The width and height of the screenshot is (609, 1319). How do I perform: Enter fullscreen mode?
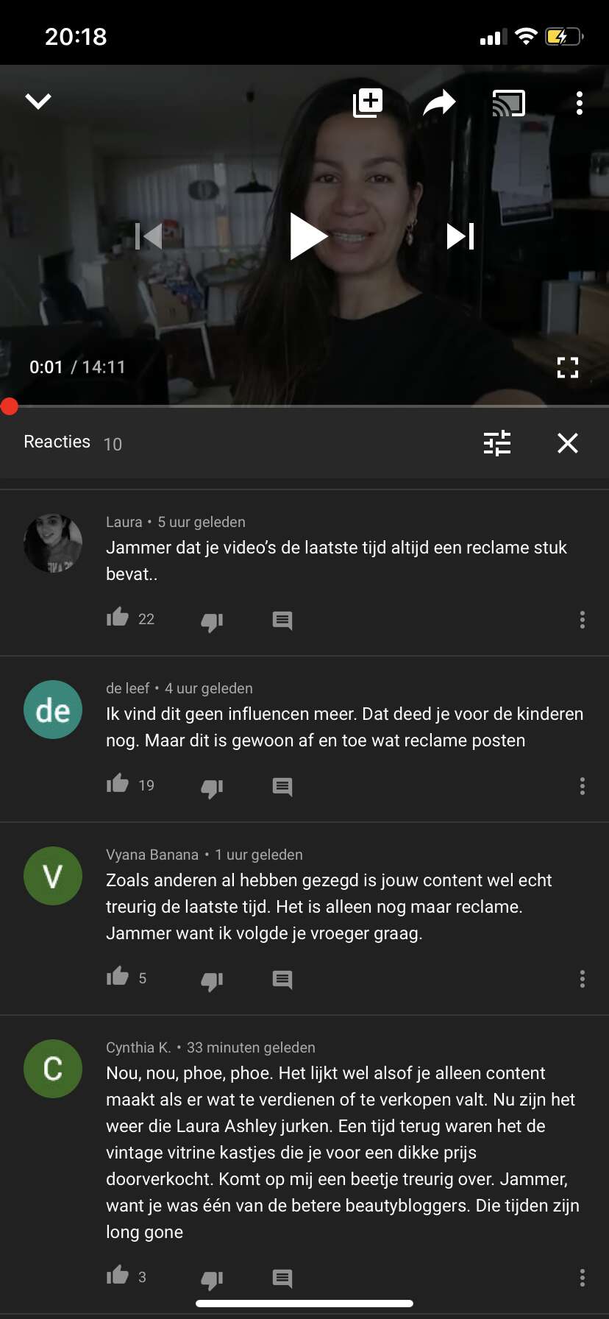568,367
